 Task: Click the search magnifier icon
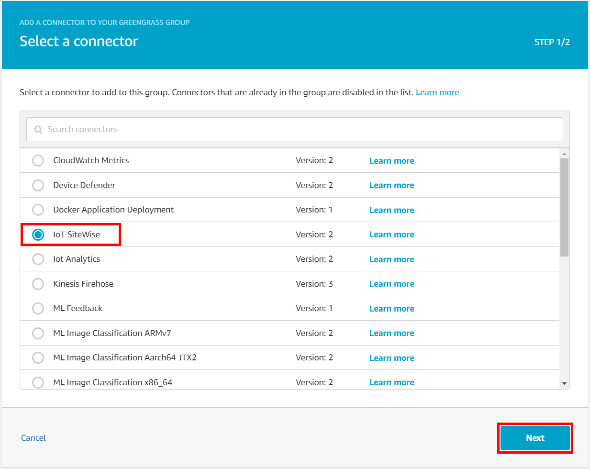pyautogui.click(x=38, y=130)
